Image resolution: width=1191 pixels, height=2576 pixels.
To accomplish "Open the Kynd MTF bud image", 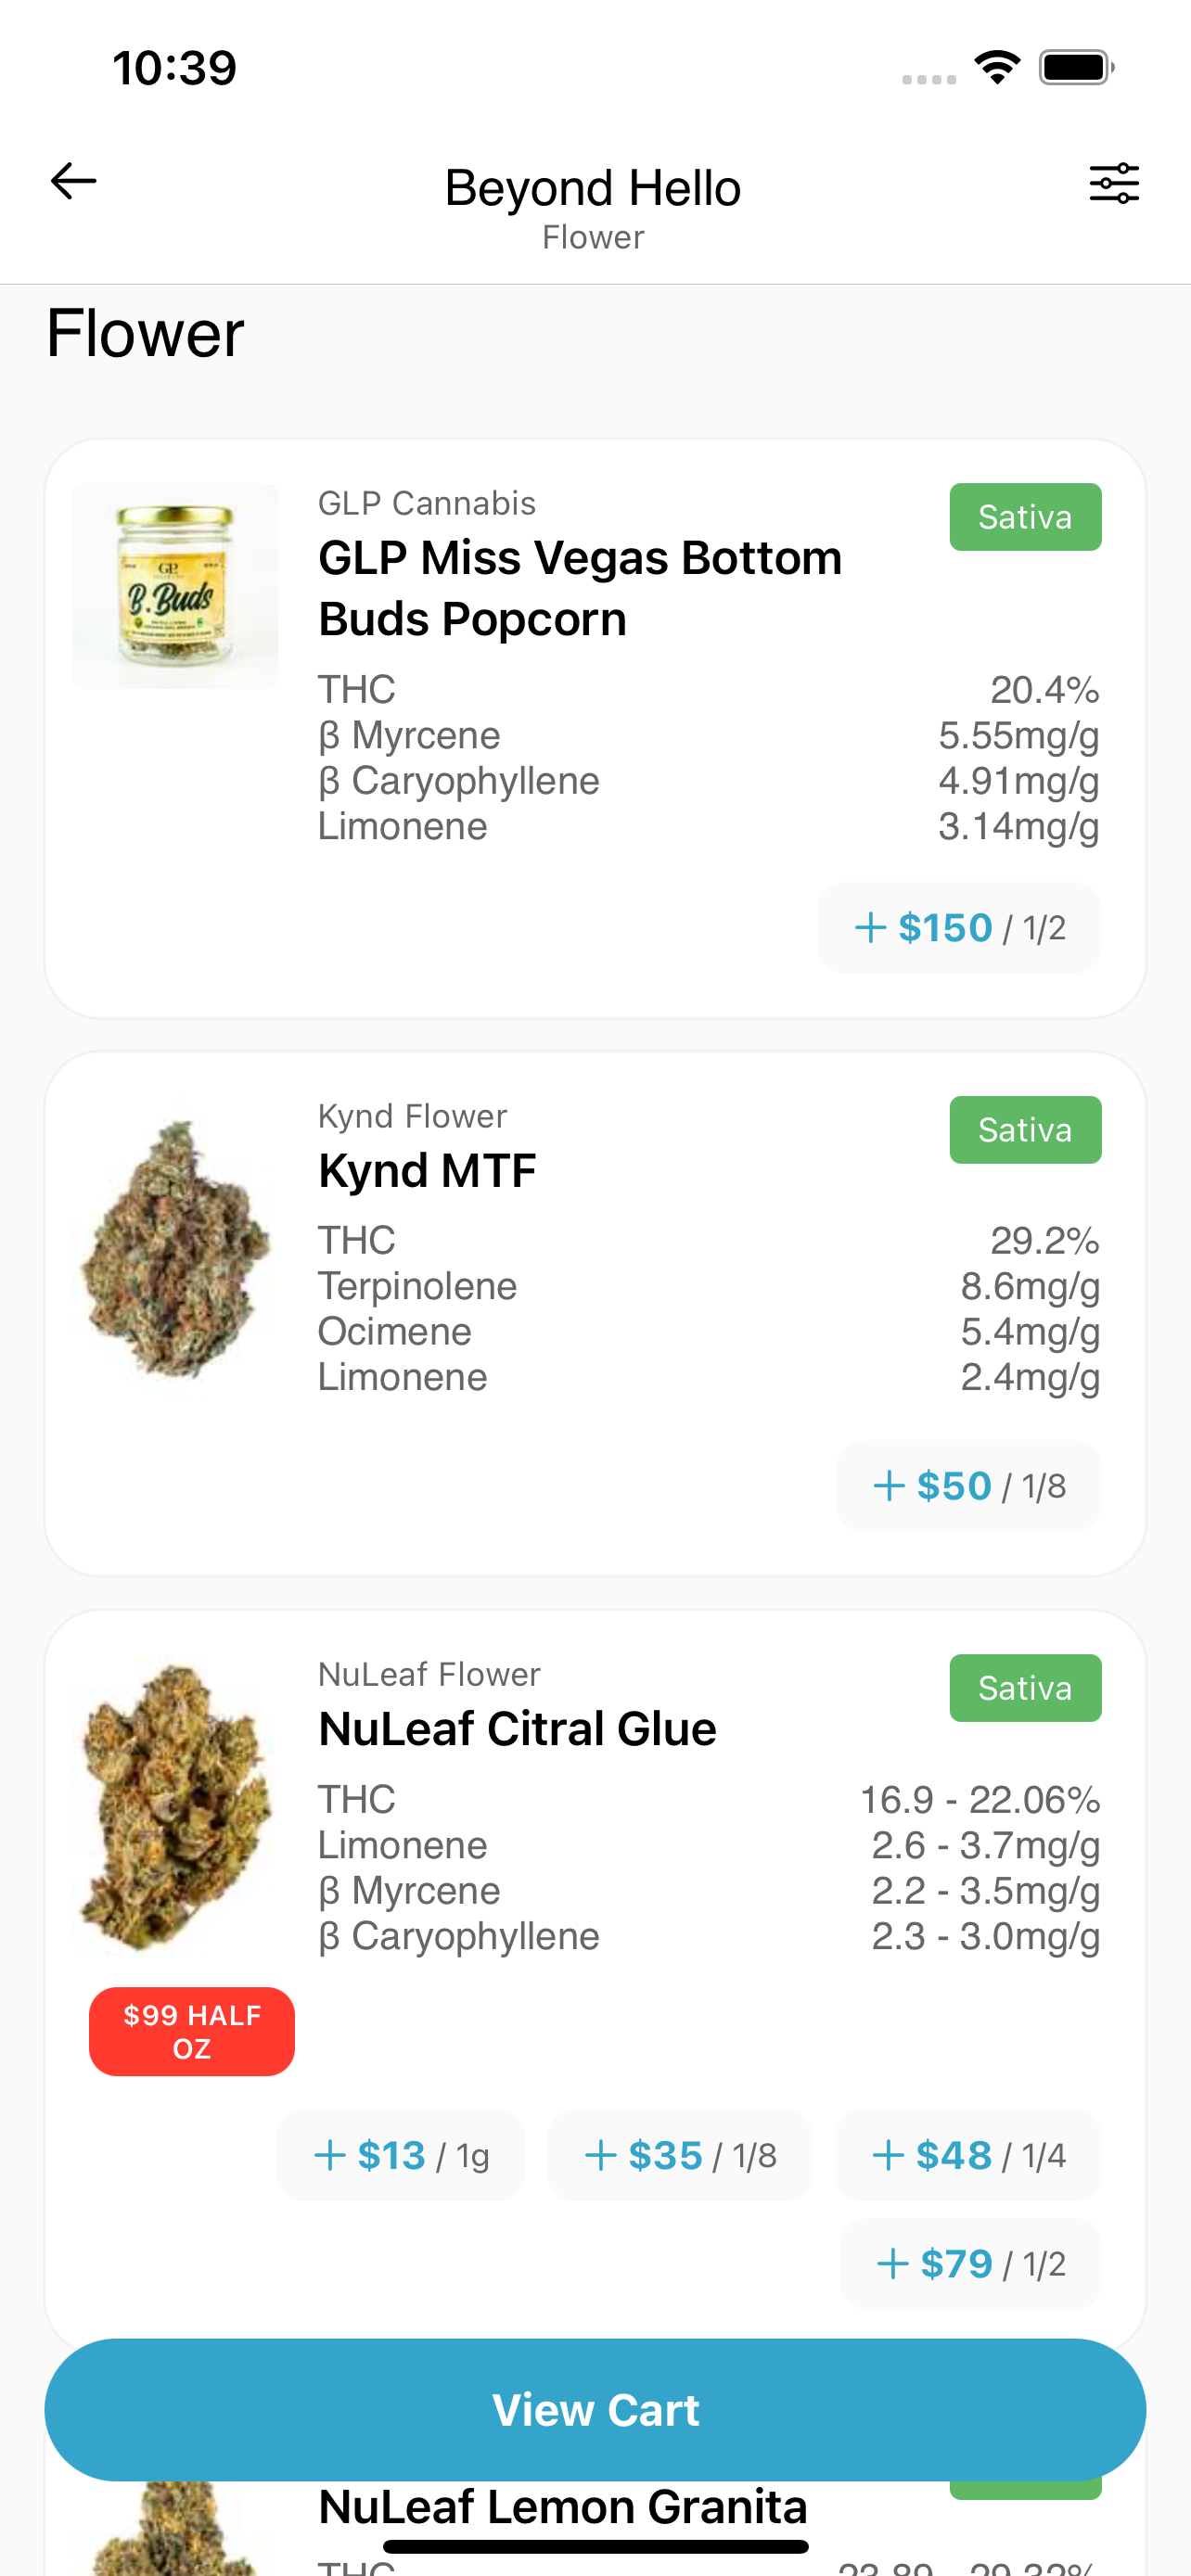I will coord(175,1250).
